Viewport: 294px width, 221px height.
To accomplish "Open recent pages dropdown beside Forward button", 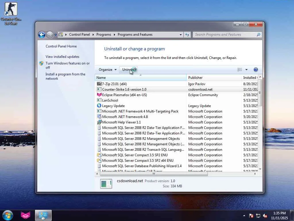I will (x=55, y=35).
